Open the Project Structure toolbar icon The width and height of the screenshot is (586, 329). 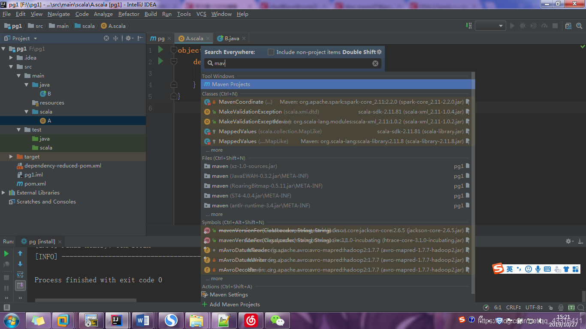(x=568, y=26)
